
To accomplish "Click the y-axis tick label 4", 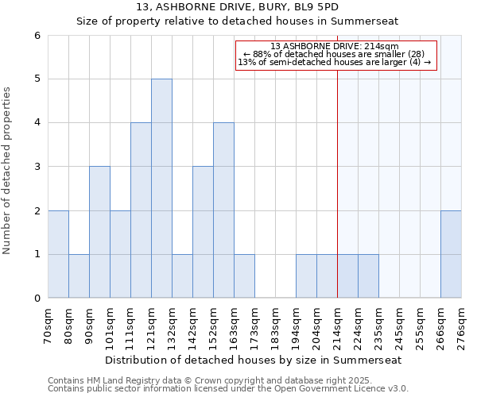I will click(x=37, y=123).
